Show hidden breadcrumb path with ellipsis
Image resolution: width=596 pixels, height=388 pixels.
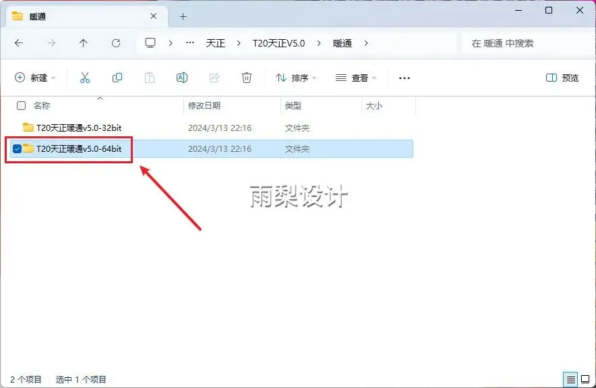[190, 43]
